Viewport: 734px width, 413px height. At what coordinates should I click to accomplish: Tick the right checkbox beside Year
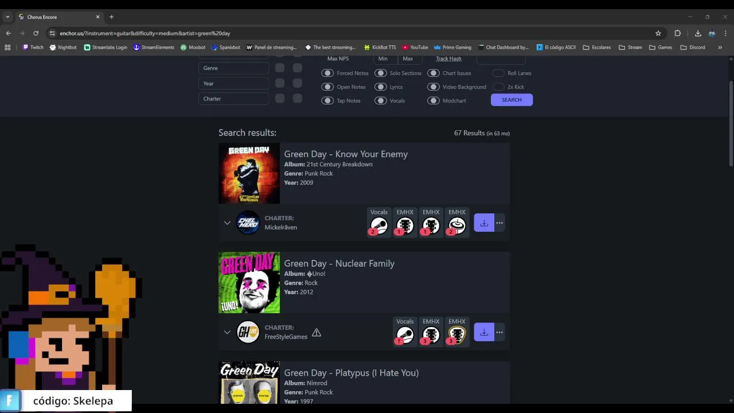(298, 83)
